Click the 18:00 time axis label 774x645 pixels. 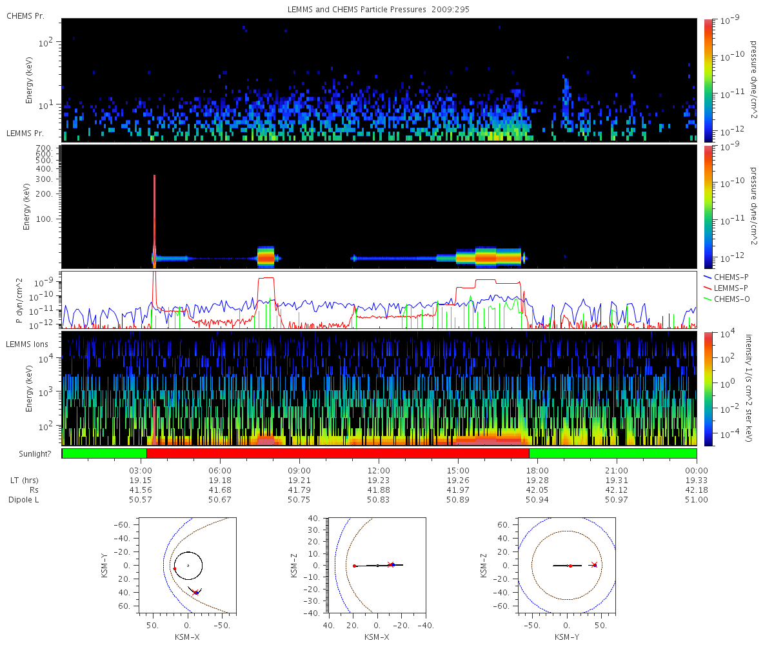537,470
